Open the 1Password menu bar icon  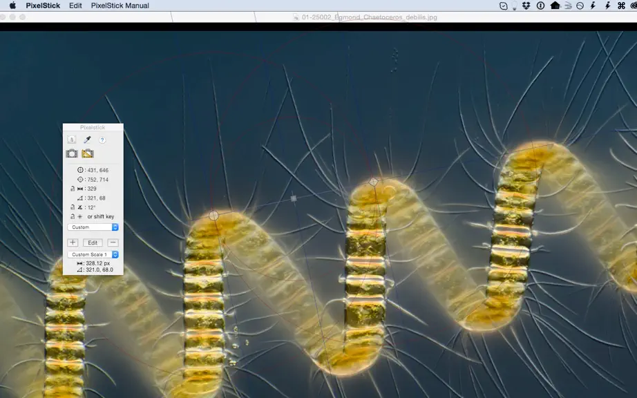[x=540, y=6]
